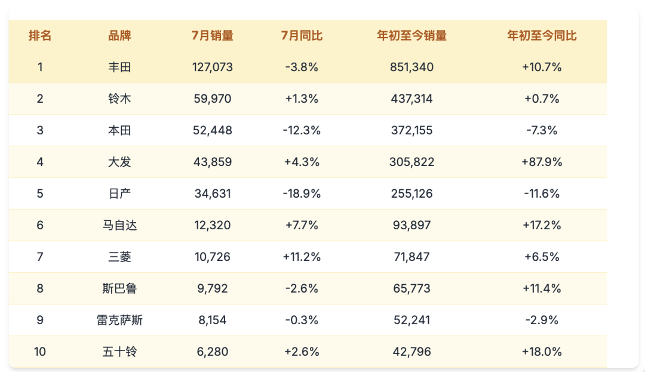Click the 本田 July sales value 52,448
Viewport: 645px width, 372px height.
(213, 131)
